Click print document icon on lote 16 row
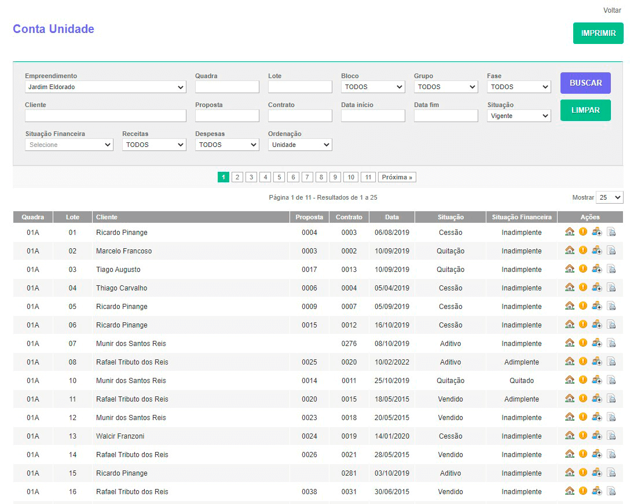 point(611,491)
